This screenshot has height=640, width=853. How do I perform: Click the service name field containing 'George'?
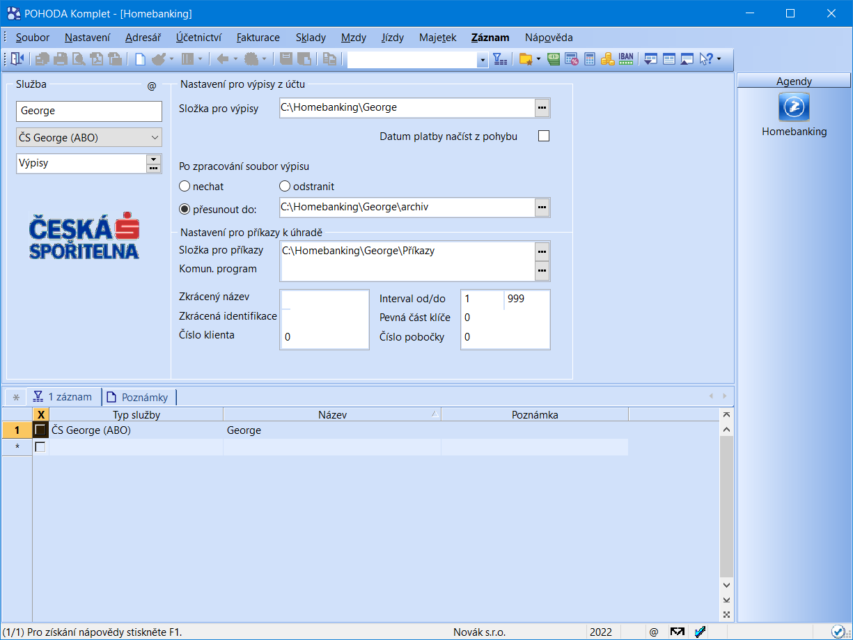[x=88, y=111]
